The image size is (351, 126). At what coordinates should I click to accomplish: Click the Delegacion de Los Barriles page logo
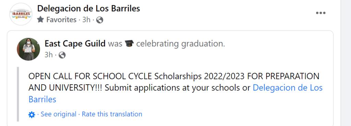click(x=21, y=14)
